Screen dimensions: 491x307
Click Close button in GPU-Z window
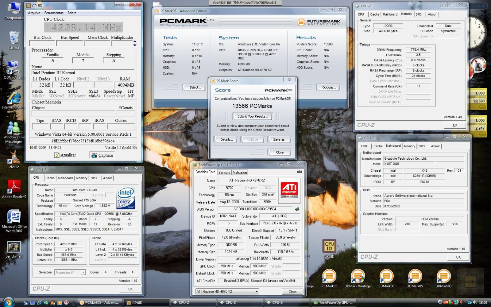(292, 292)
